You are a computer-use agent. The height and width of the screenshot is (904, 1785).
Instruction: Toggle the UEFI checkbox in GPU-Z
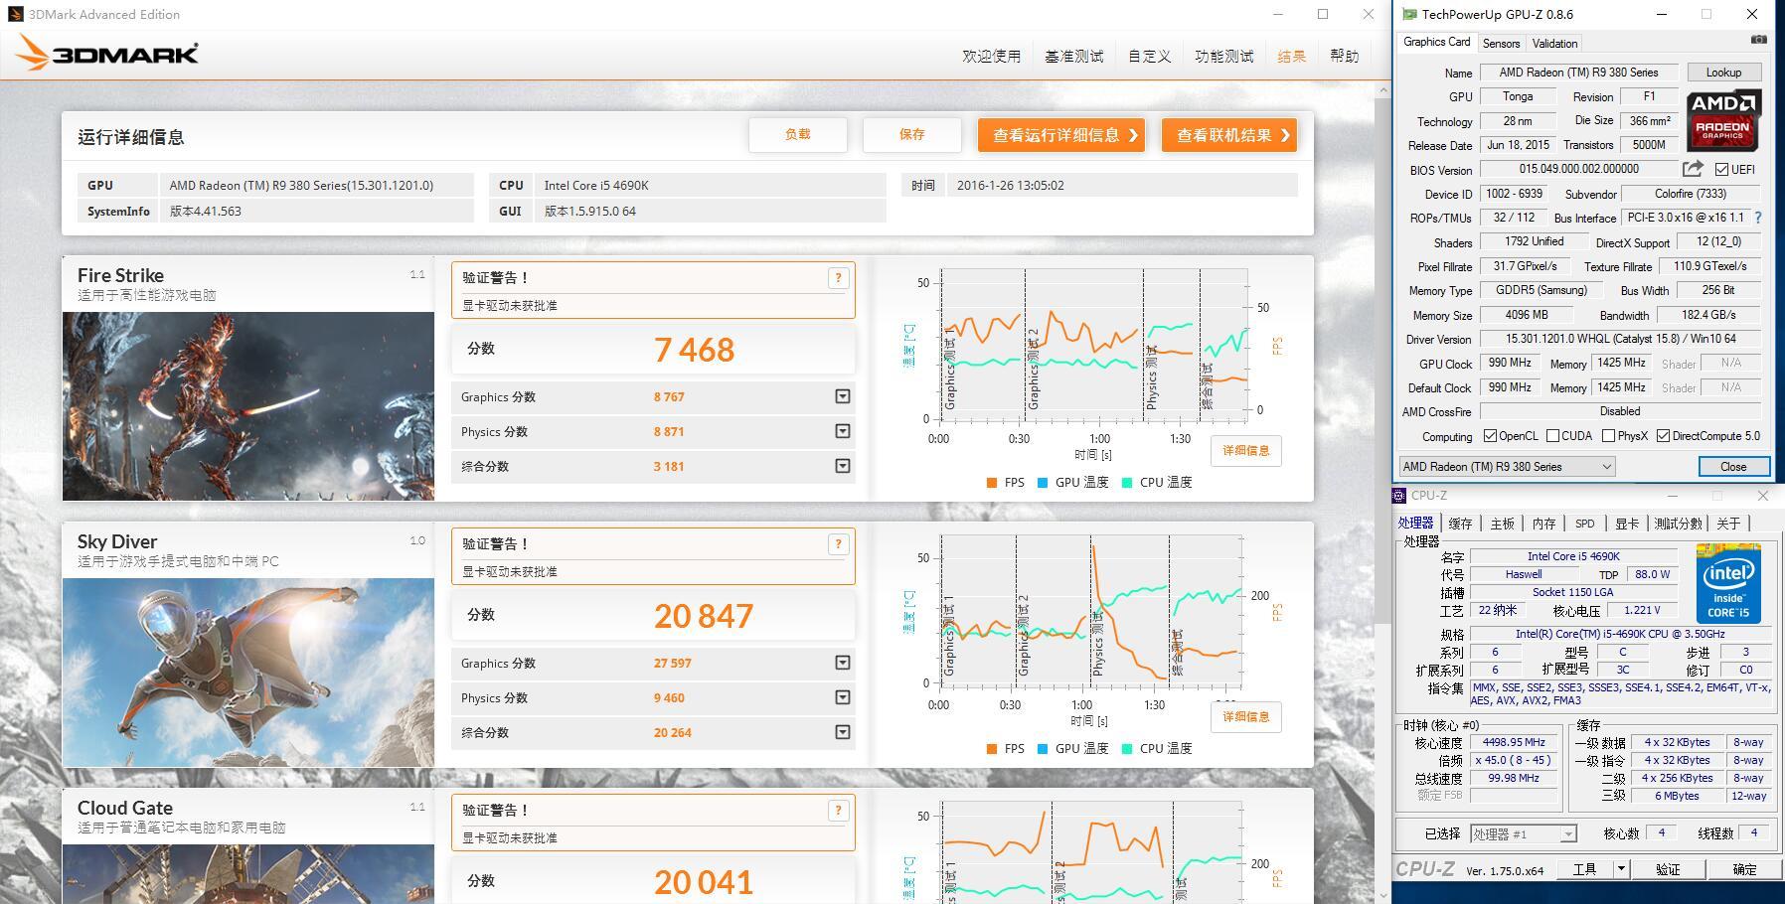1720,169
